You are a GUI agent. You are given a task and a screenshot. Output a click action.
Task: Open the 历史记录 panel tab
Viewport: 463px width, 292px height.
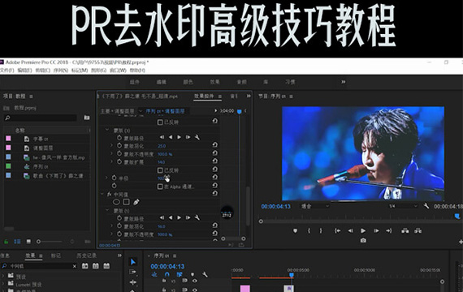tap(87, 255)
